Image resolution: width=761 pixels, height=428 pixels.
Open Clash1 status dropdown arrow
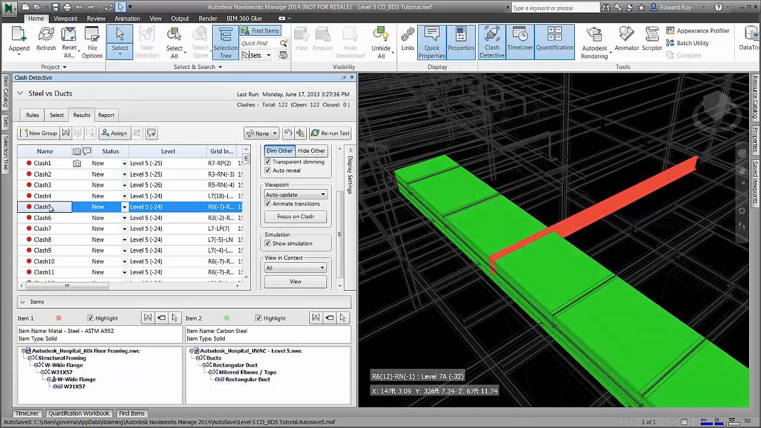tap(125, 163)
